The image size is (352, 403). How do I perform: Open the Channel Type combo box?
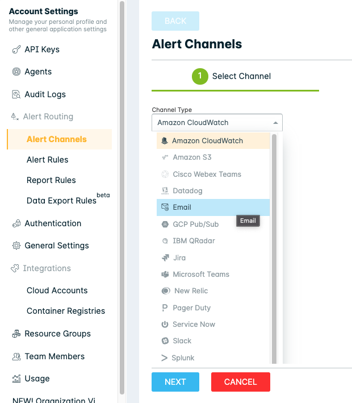click(217, 123)
